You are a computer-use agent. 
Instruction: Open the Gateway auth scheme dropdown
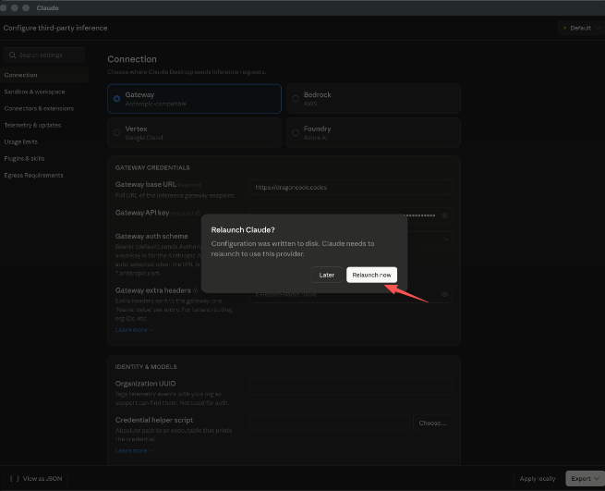pos(445,239)
